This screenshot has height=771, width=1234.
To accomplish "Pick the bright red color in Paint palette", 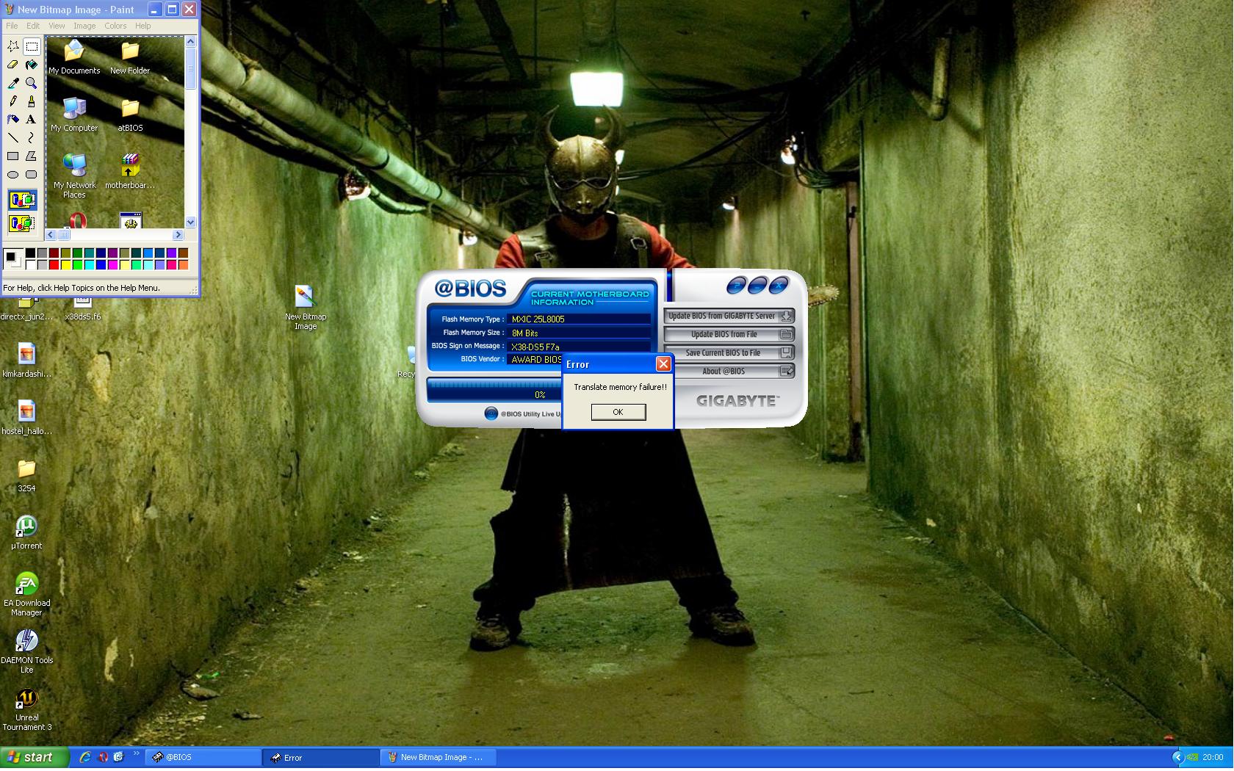I will click(x=54, y=265).
